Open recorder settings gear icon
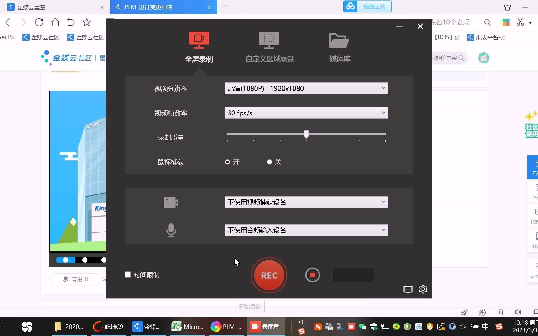 (423, 289)
